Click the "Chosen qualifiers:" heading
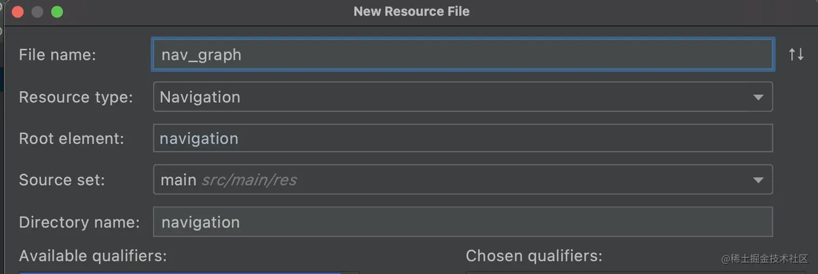 (x=533, y=256)
